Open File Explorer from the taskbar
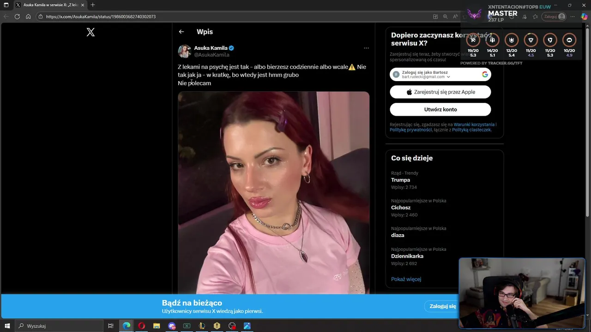The height and width of the screenshot is (332, 591). 157,326
